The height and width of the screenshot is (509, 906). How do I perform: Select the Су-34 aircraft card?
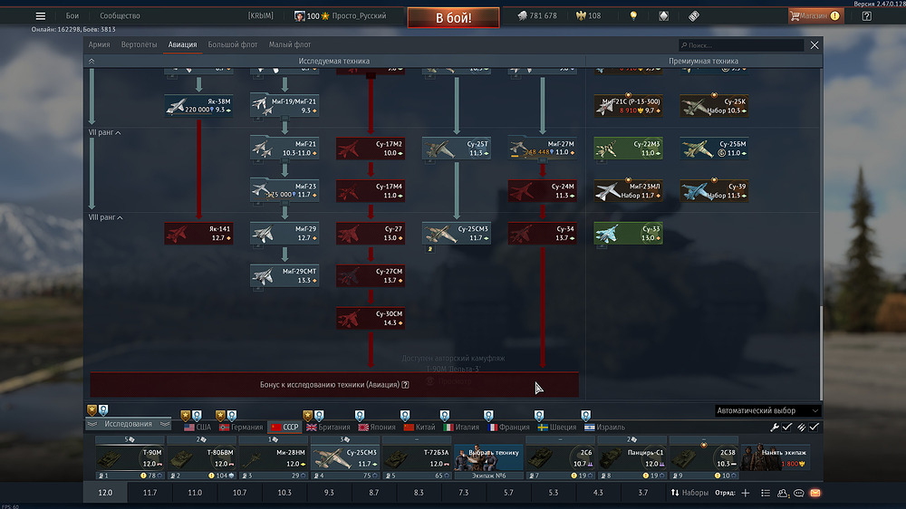coord(542,234)
